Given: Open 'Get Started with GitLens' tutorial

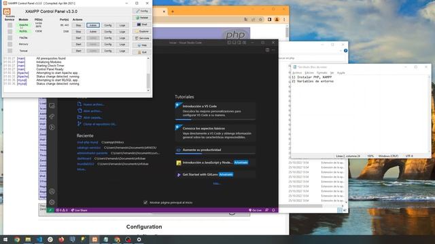Looking at the screenshot, I should tap(215, 175).
